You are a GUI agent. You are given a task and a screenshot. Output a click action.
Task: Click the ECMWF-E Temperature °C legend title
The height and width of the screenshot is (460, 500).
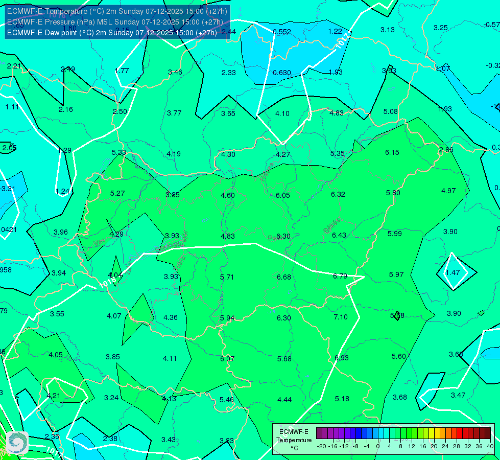pyautogui.click(x=294, y=440)
